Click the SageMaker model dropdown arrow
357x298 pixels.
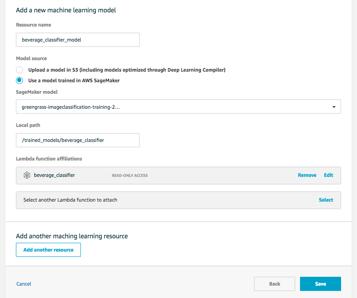tap(334, 107)
